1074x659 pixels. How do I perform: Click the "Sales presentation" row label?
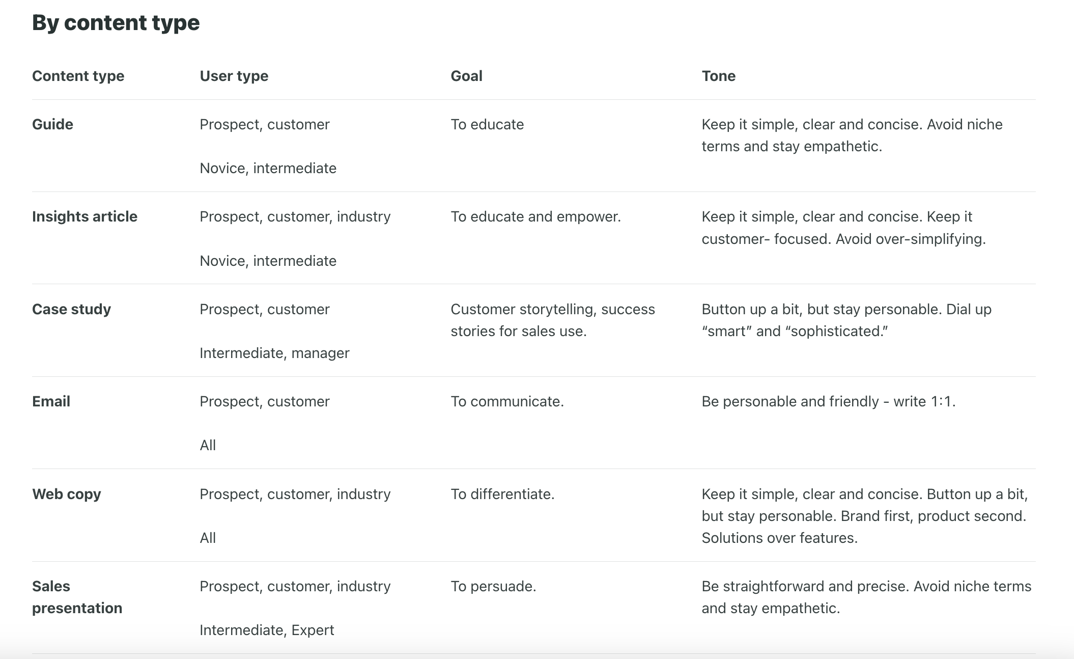pyautogui.click(x=77, y=597)
